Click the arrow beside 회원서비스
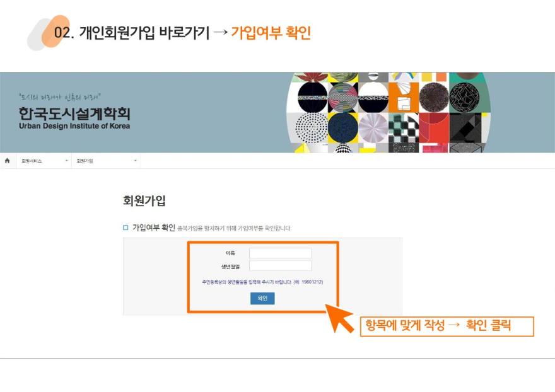The width and height of the screenshot is (555, 392). [66, 161]
